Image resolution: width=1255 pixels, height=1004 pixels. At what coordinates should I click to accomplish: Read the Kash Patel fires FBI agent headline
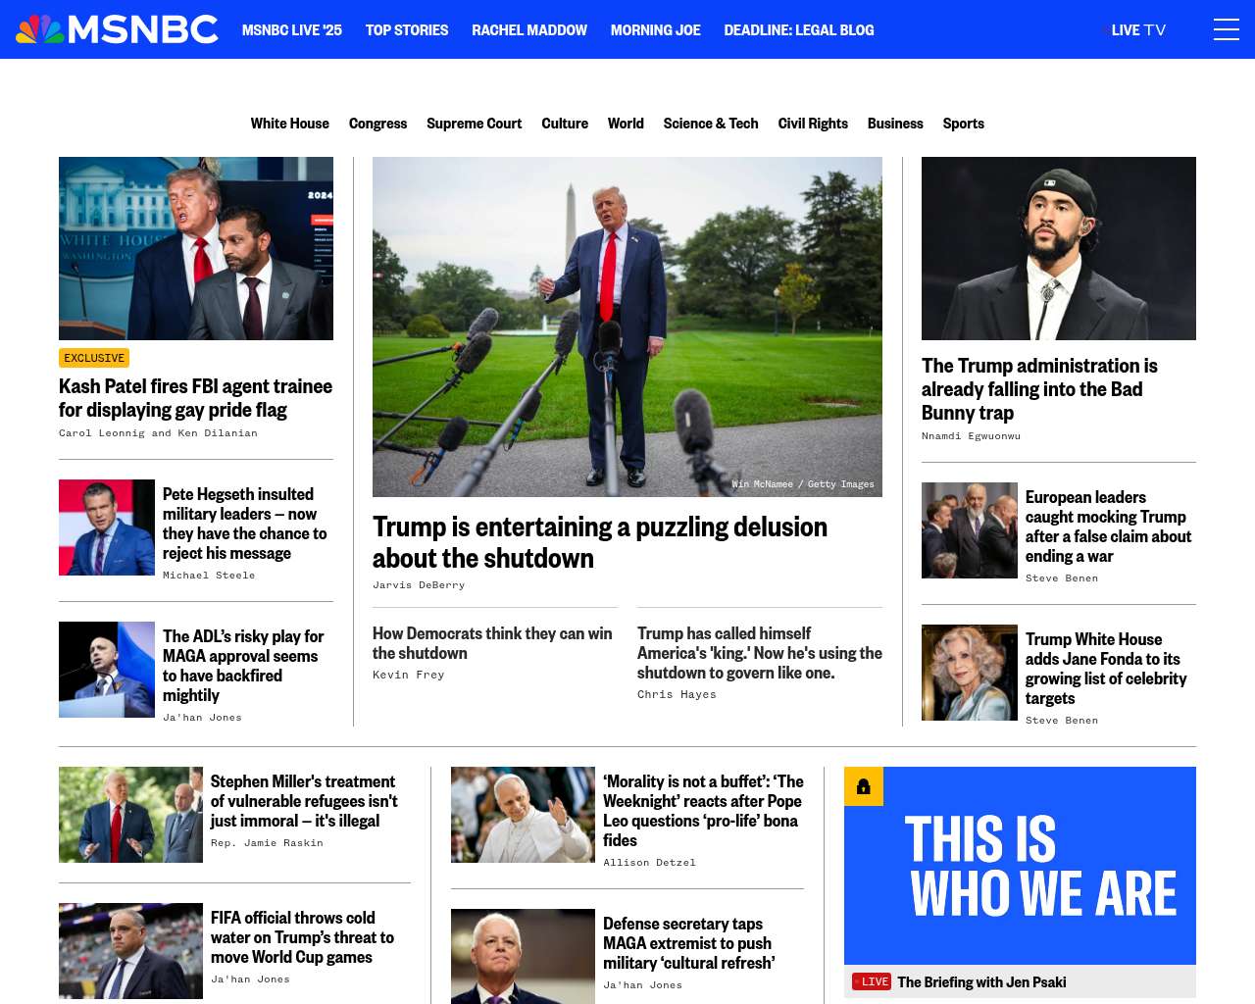195,398
